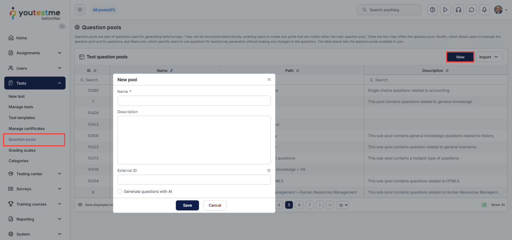Click the play tutorial icon in header
The height and width of the screenshot is (240, 512).
(x=445, y=10)
